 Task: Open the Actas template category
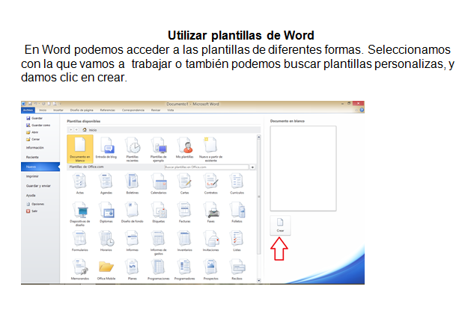tap(79, 184)
